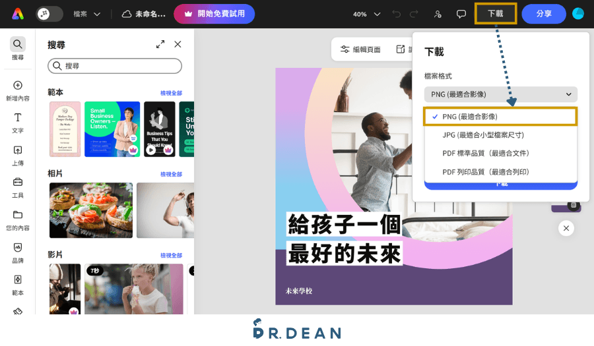The width and height of the screenshot is (594, 346).
Task: Click the round X button beside canvas
Action: [x=566, y=229]
